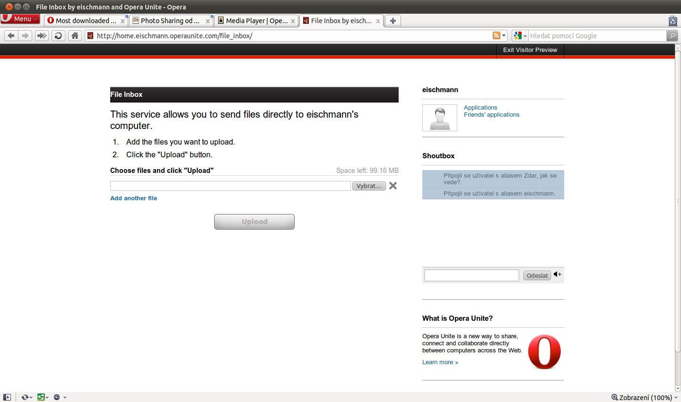Viewport: 681px width, 402px height.
Task: Click the window maximize button
Action: pyautogui.click(x=26, y=7)
